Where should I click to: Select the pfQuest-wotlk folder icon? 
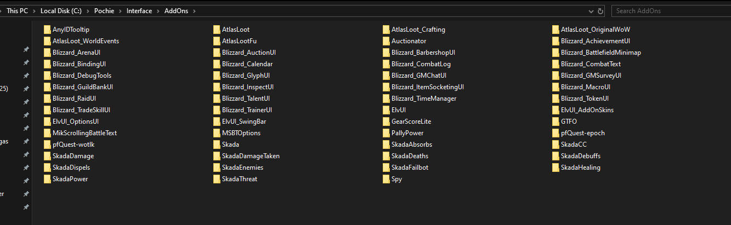point(47,145)
